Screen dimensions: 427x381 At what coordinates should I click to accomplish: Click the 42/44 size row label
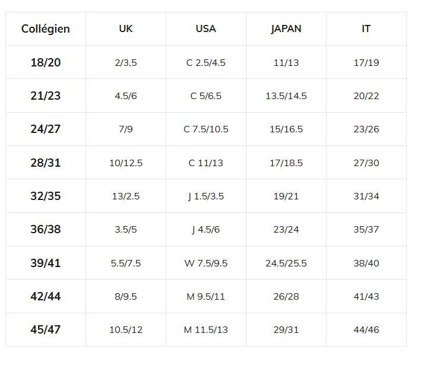coord(46,296)
